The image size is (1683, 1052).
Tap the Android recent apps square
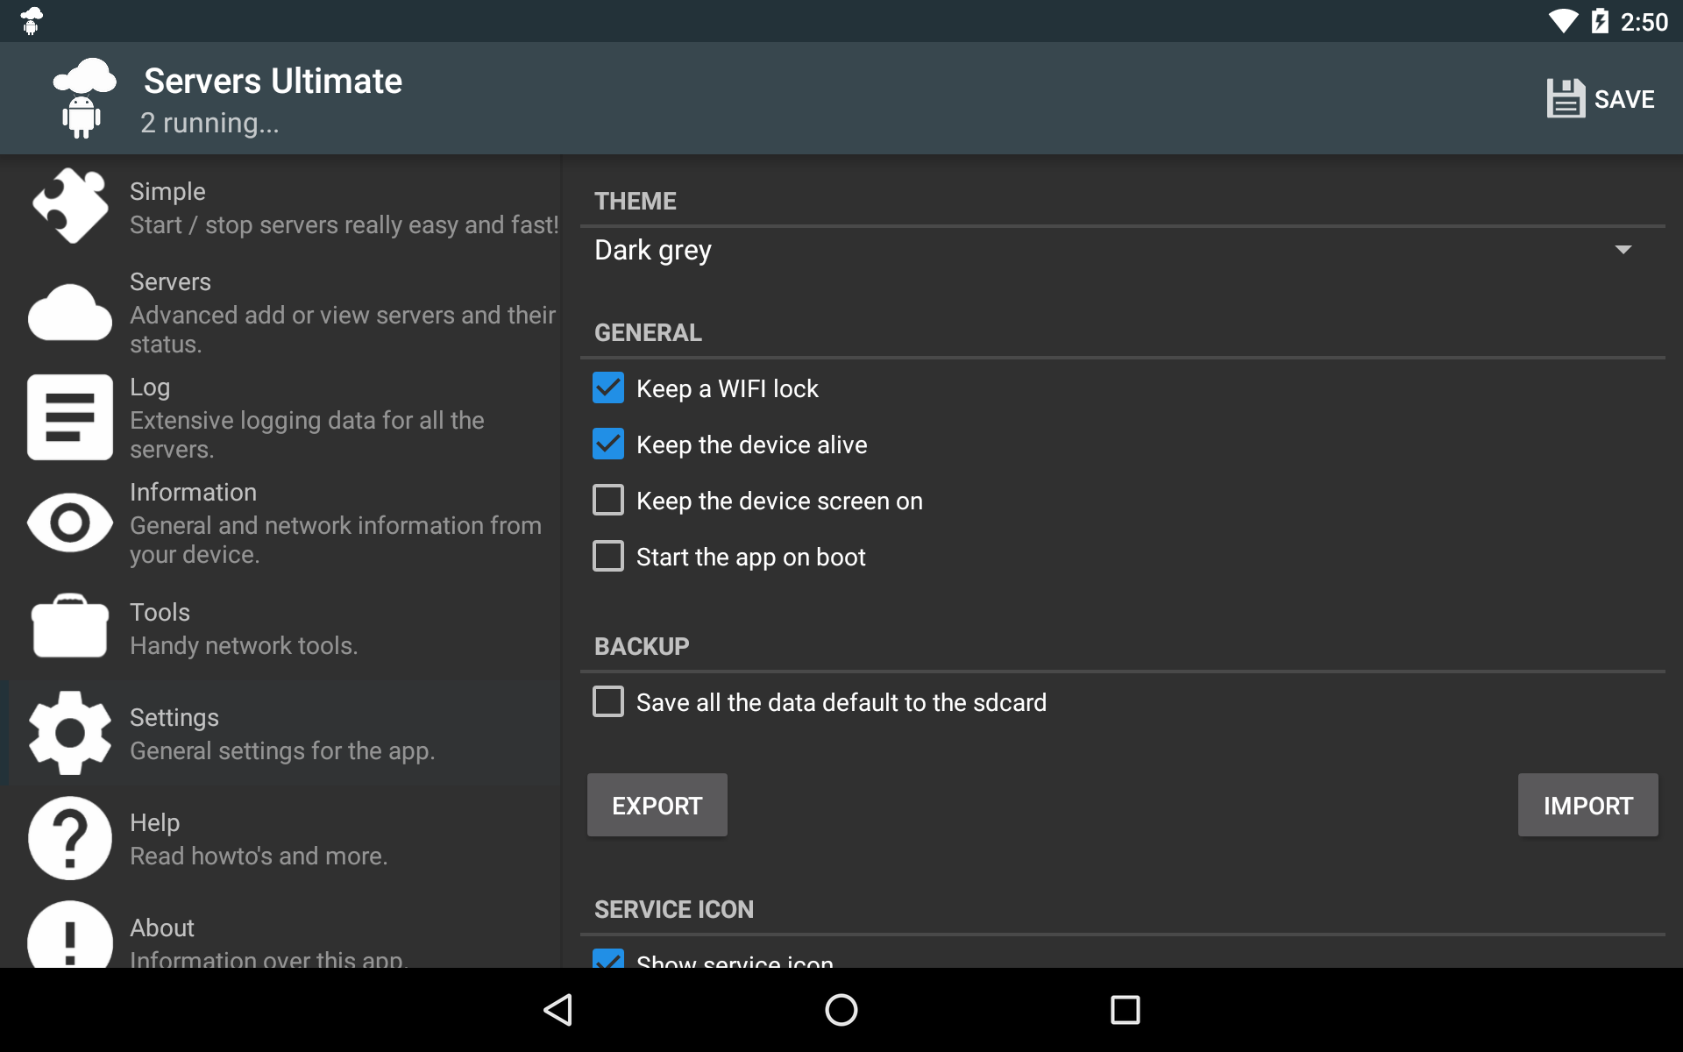[x=1125, y=1010]
